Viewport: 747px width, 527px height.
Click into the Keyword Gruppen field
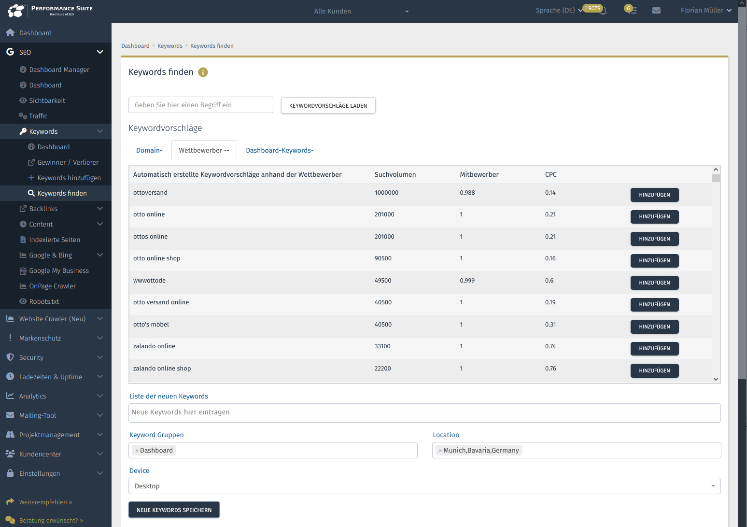(273, 450)
